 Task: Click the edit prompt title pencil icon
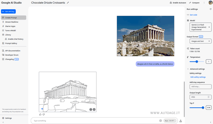click(x=68, y=3)
